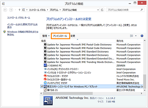Click horizontal scrollbar left arrow

[41, 93]
